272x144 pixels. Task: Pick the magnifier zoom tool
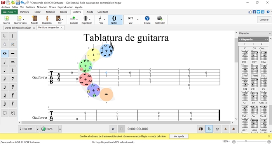(13, 44)
